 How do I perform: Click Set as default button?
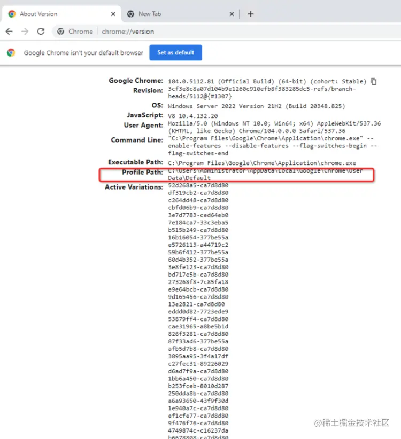tap(176, 52)
